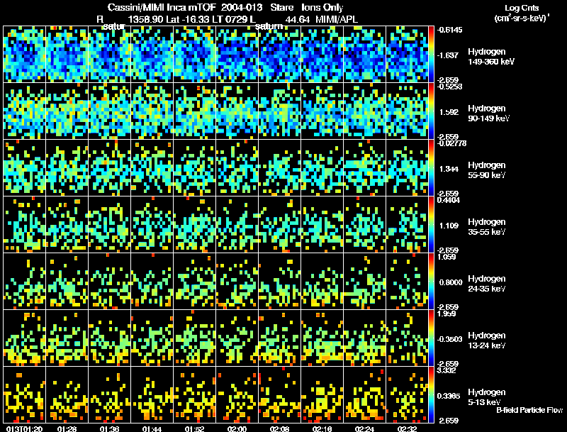The image size is (567, 432).
Task: Select the 13-24 keV image panel at 01:52
Action: pos(194,338)
